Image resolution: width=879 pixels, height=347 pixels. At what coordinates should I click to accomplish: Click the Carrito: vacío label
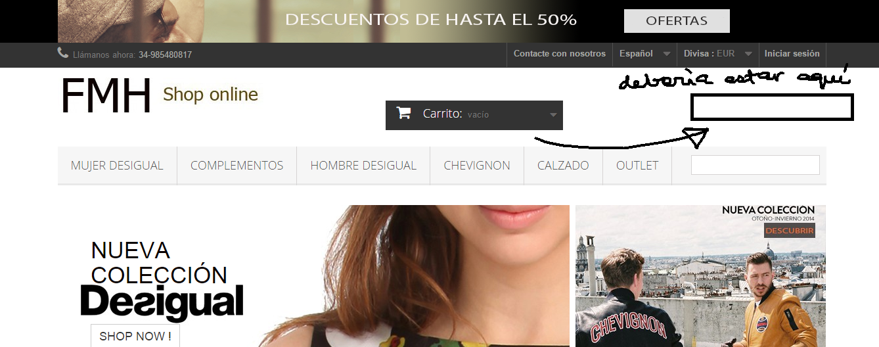point(456,114)
